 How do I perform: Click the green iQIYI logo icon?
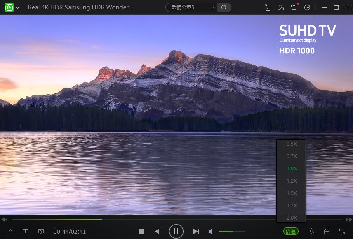point(9,7)
